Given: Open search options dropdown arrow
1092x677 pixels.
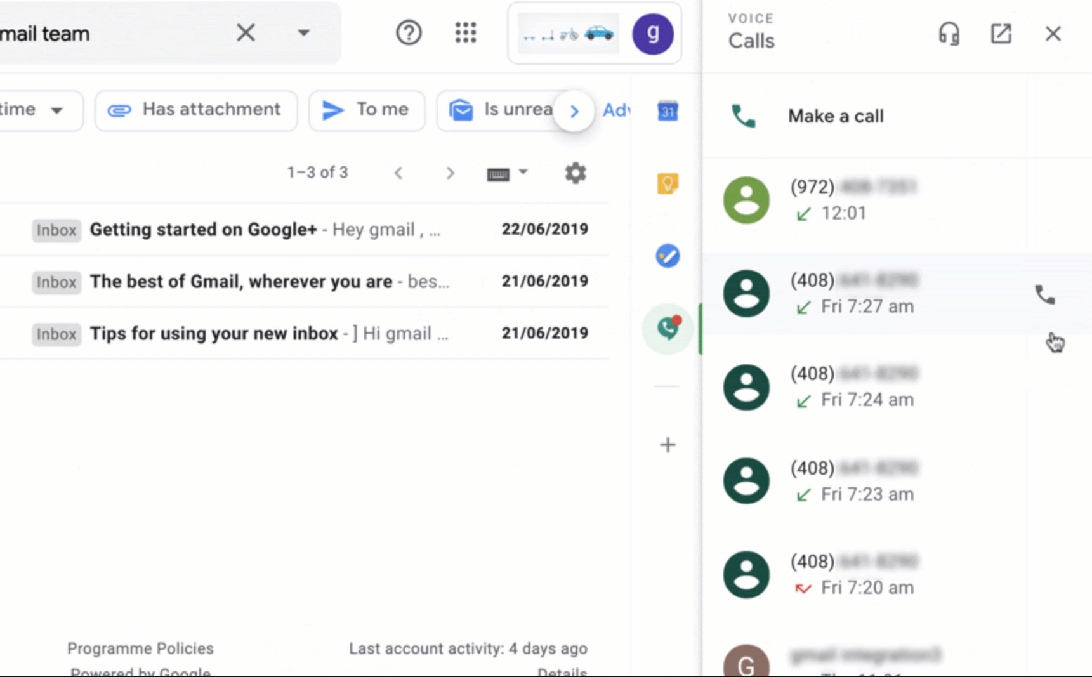Looking at the screenshot, I should pos(303,32).
